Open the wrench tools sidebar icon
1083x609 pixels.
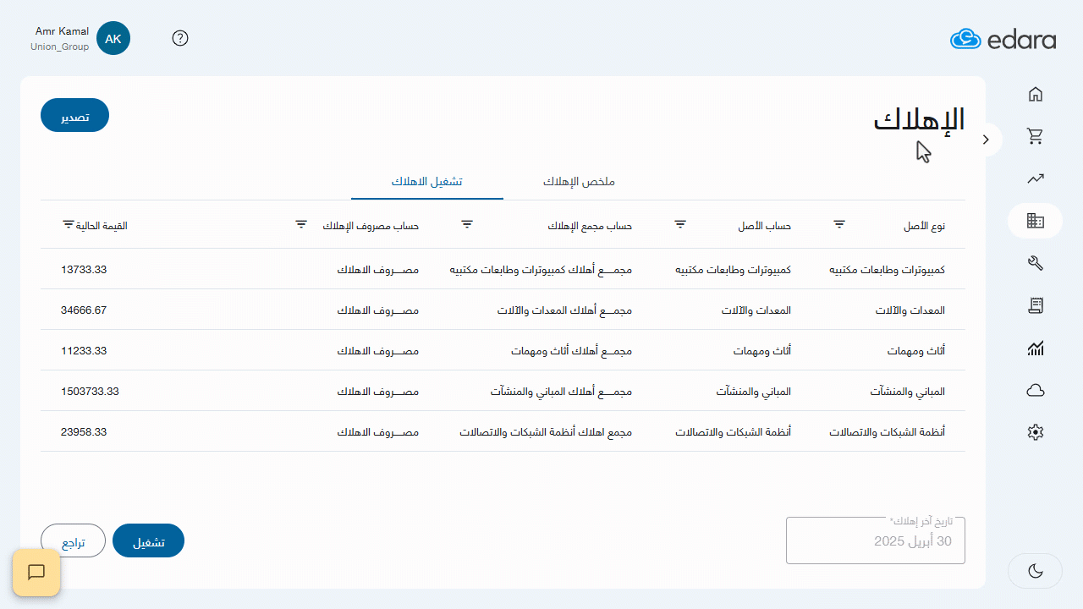point(1035,263)
